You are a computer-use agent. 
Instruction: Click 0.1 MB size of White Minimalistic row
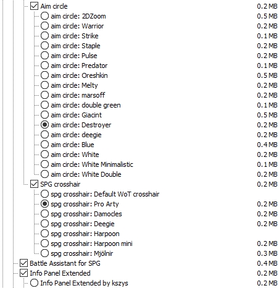coord(267,164)
